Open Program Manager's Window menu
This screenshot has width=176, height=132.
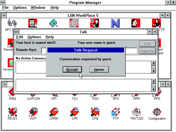pyautogui.click(x=38, y=8)
